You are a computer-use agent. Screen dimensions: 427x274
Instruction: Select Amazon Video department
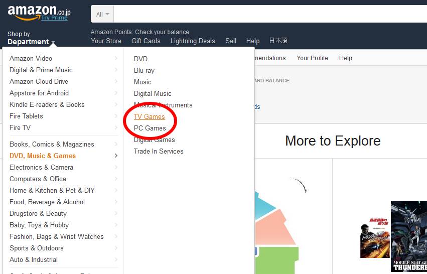tap(31, 58)
